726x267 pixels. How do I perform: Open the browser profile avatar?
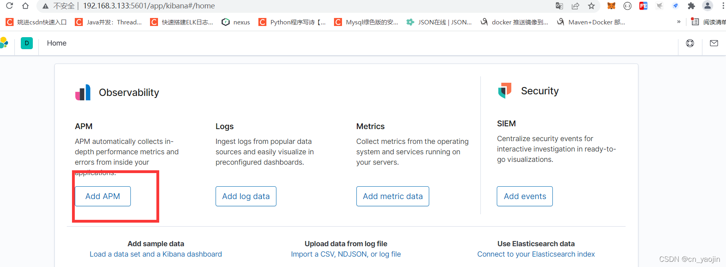[x=707, y=6]
